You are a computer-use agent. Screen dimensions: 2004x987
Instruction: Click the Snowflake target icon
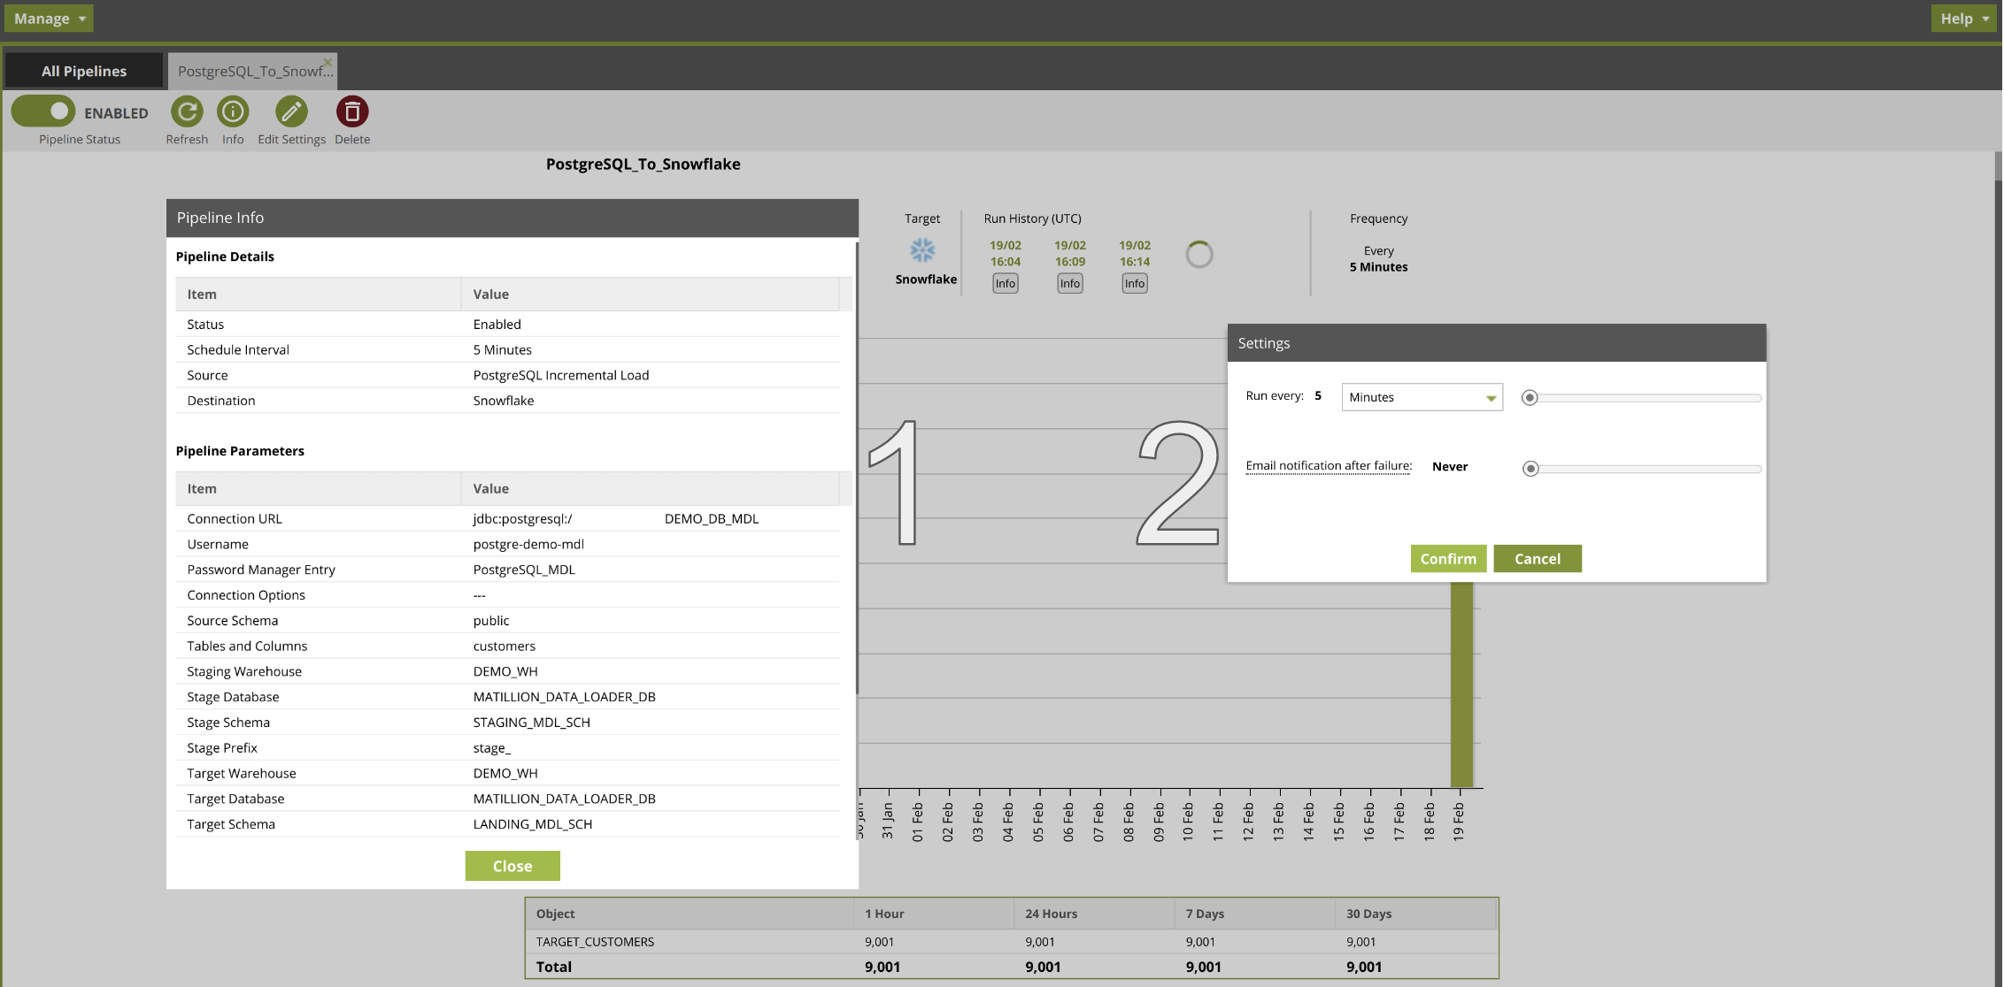tap(922, 250)
